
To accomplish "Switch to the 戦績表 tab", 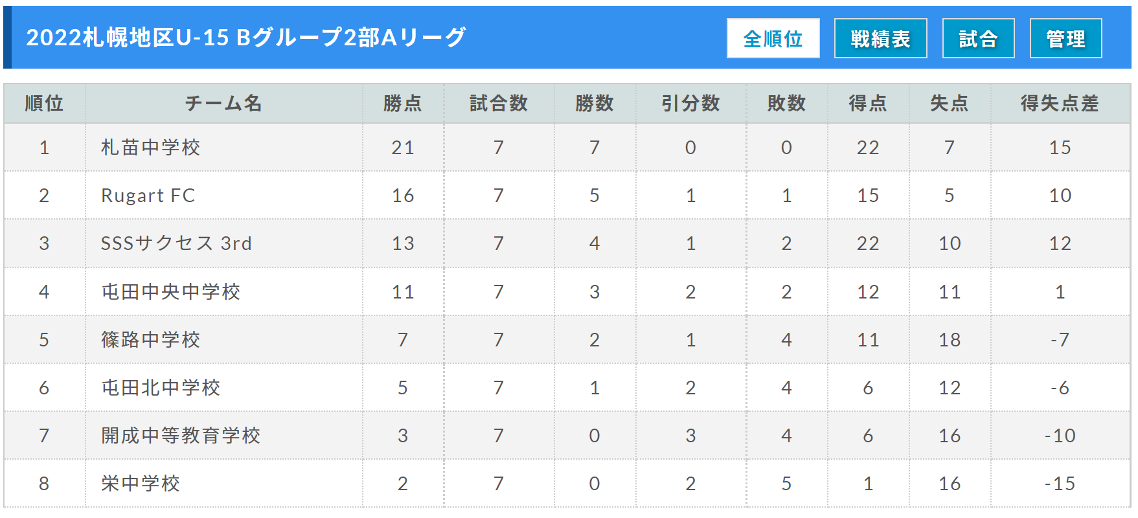I will 880,39.
